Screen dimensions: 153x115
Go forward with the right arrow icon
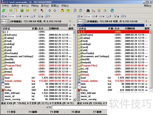[55, 11]
